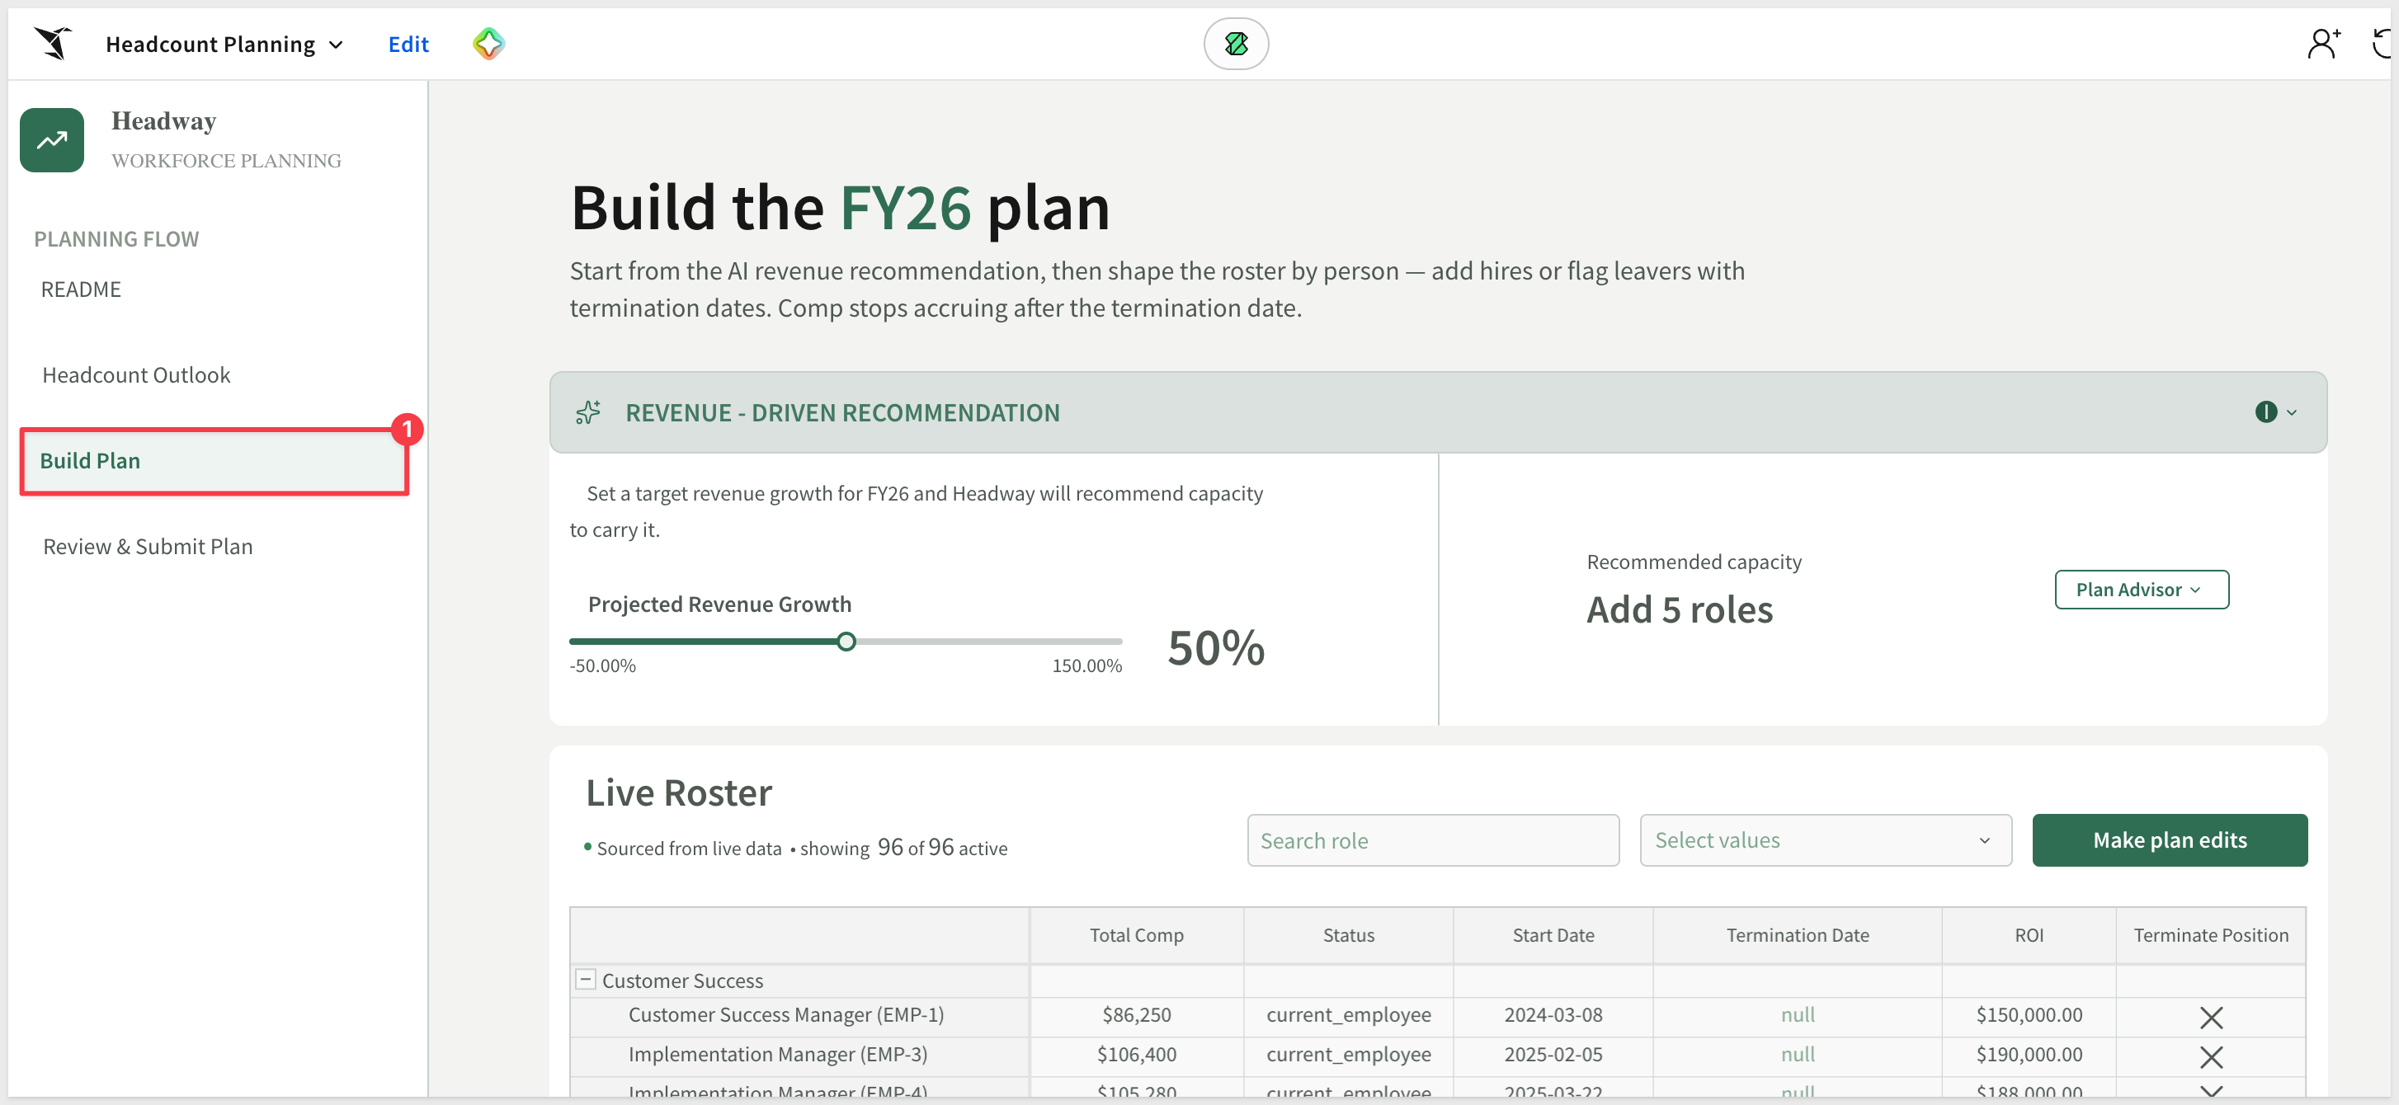Screen dimensions: 2399x1105
Task: Click the null termination date for EMP-3
Action: [x=1798, y=1055]
